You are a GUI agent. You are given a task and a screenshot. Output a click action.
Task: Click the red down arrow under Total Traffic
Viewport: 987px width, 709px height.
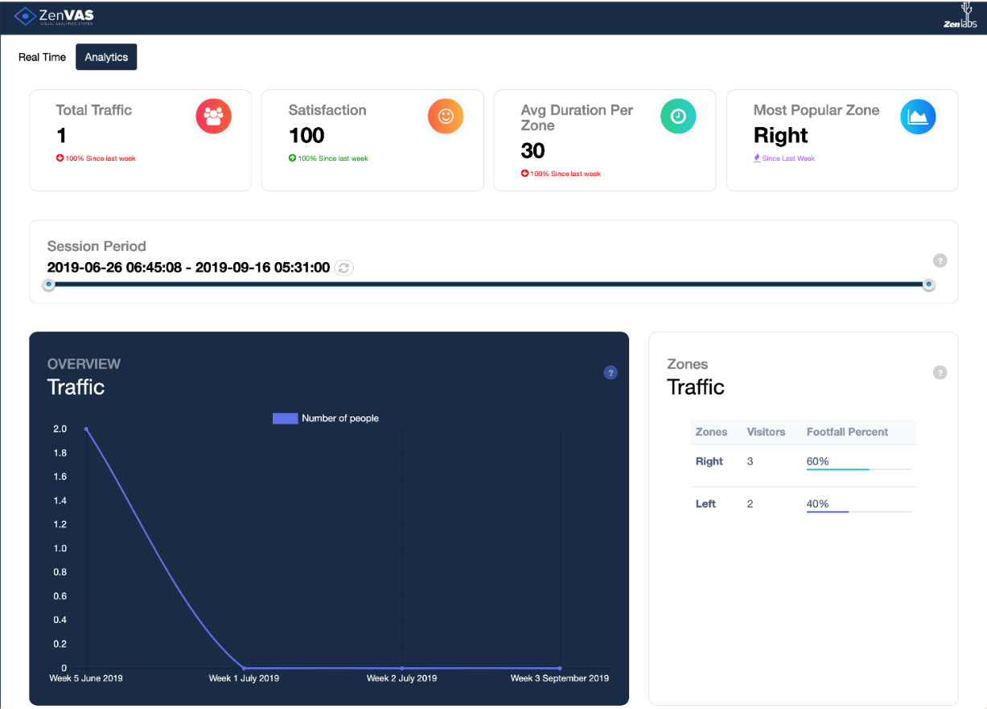(x=60, y=158)
